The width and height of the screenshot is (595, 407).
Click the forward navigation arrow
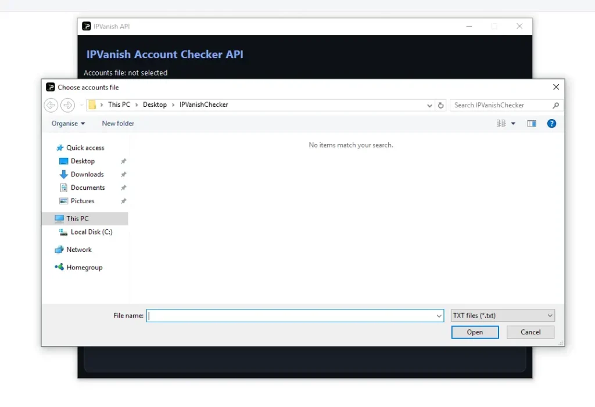point(67,105)
